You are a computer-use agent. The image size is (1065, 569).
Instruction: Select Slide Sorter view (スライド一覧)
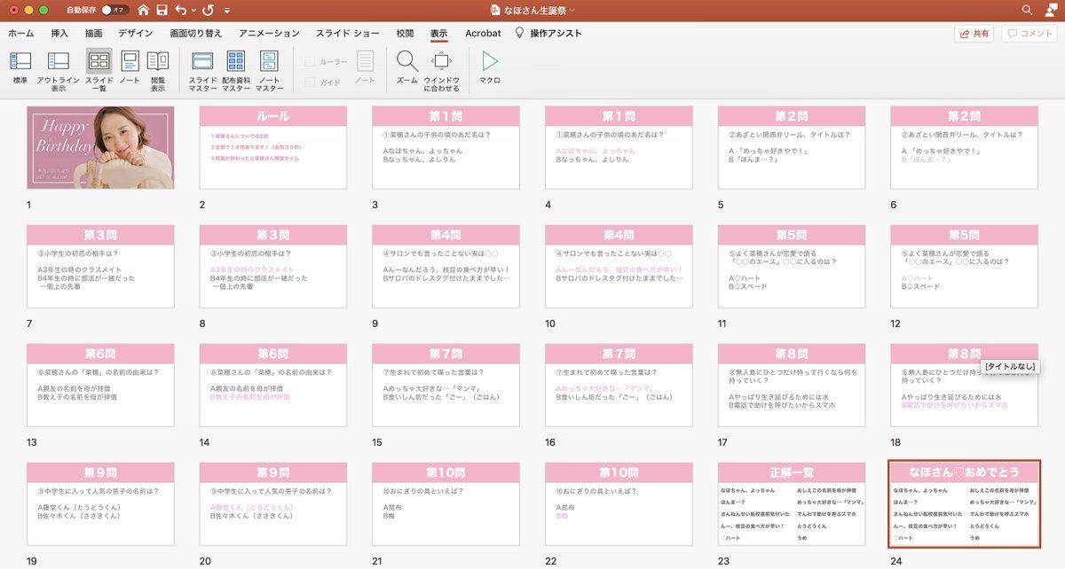pyautogui.click(x=99, y=70)
